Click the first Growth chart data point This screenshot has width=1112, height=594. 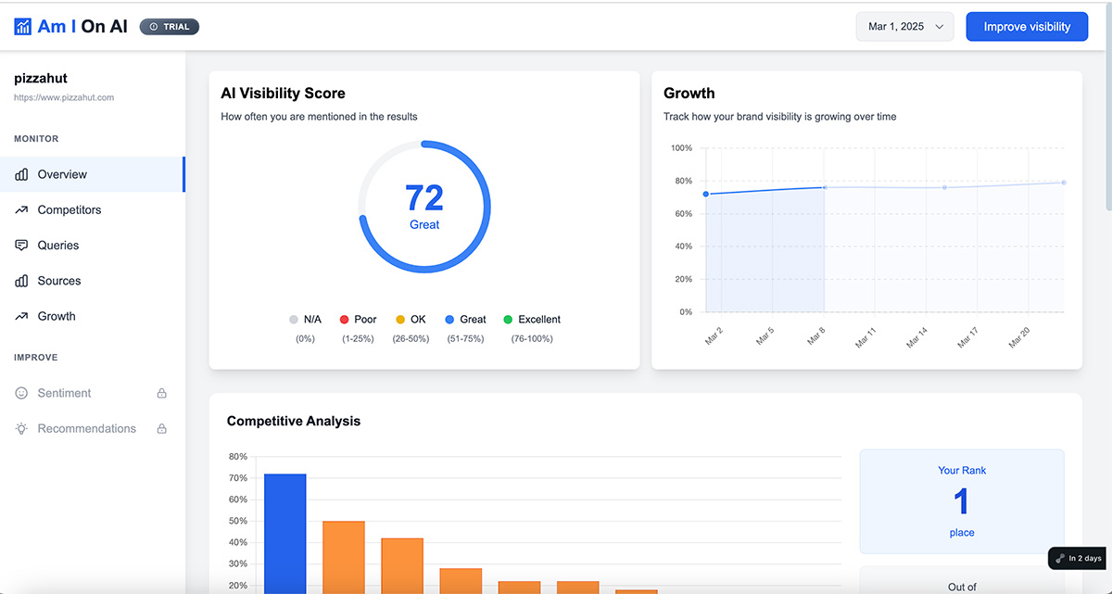(706, 194)
